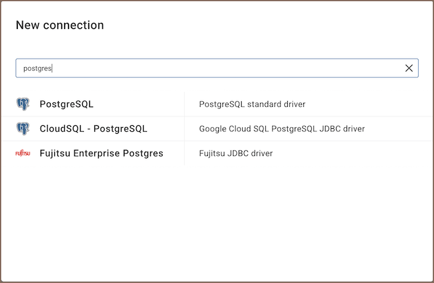Screen dimensions: 434x283
Task: Click the PostgreSQL elephant icon in first row
Action: click(23, 104)
